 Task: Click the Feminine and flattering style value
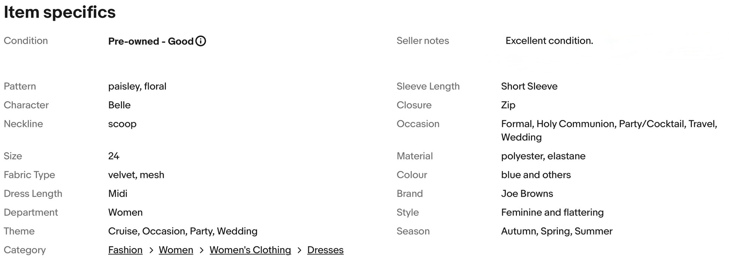click(x=552, y=213)
